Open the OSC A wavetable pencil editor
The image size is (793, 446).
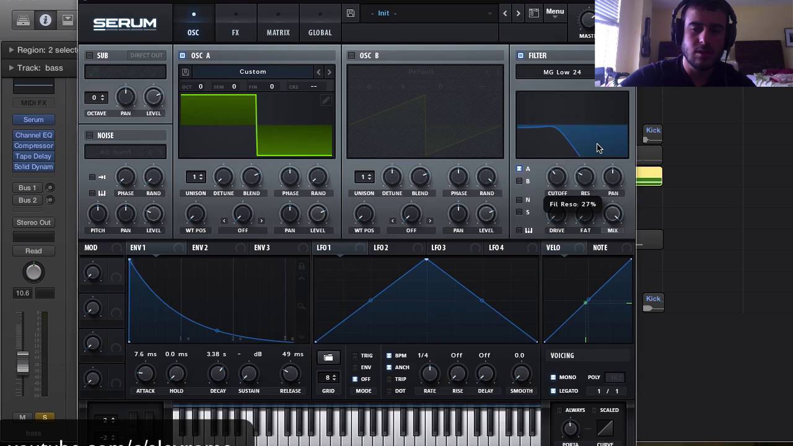[325, 100]
